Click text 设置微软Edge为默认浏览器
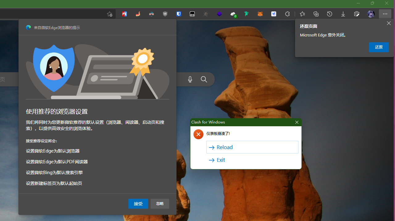This screenshot has width=395, height=221. (x=53, y=151)
